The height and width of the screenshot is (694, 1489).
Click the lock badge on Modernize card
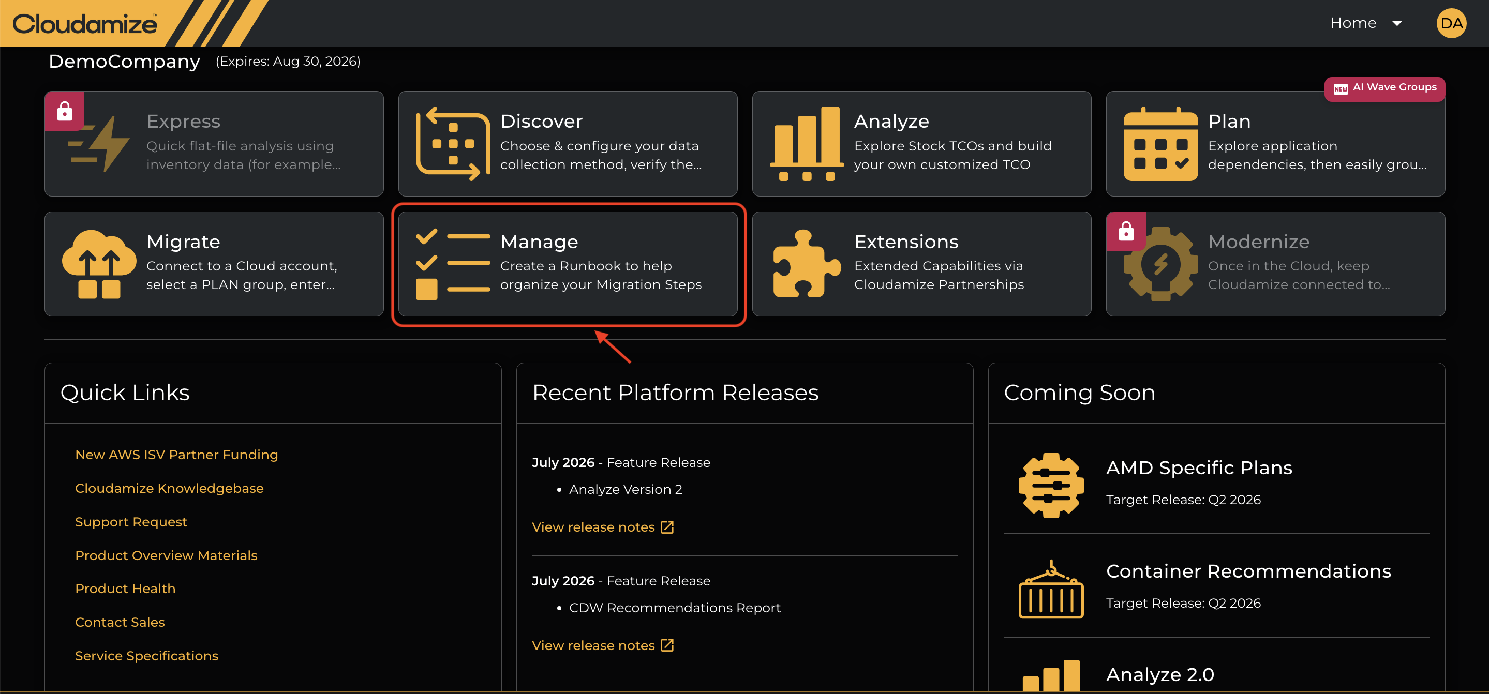click(1126, 231)
